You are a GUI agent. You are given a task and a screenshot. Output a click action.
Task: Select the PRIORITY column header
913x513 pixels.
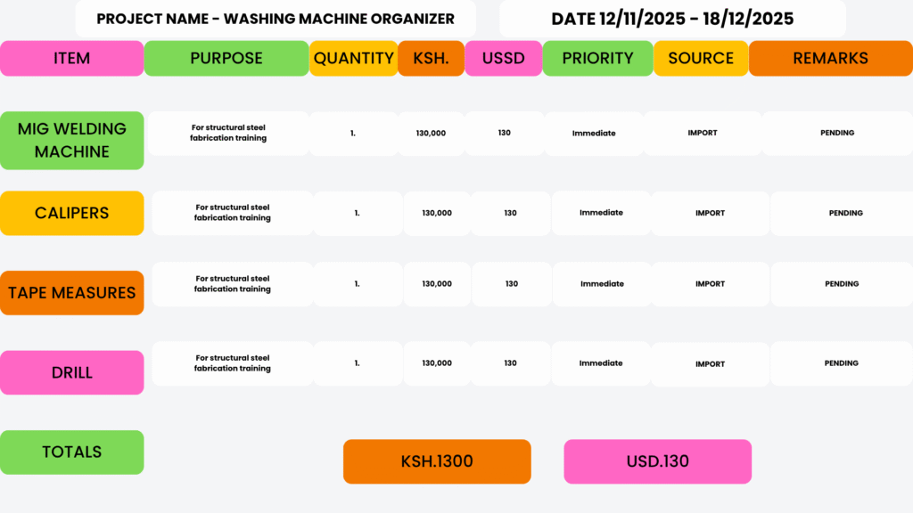click(x=597, y=58)
